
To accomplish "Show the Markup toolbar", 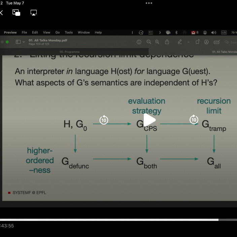I will (x=206, y=42).
